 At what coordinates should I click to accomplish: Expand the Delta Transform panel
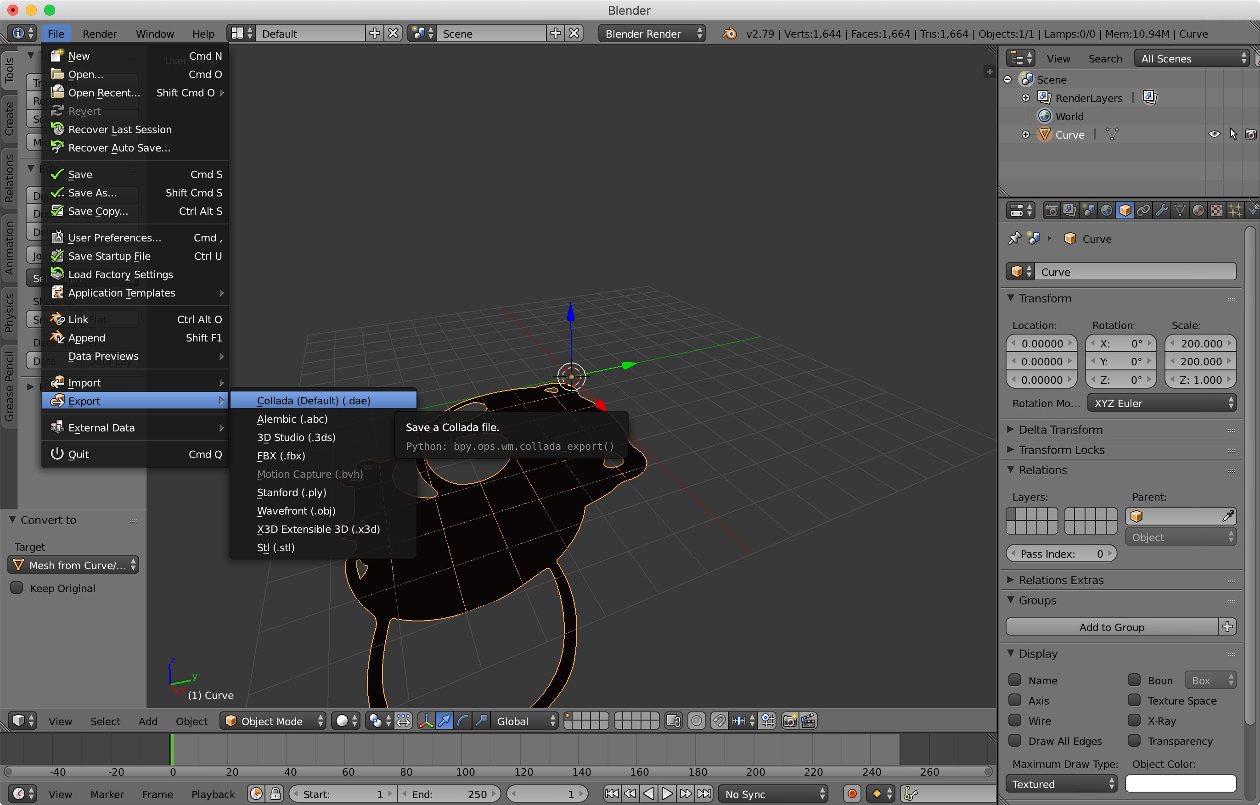[x=1061, y=430]
